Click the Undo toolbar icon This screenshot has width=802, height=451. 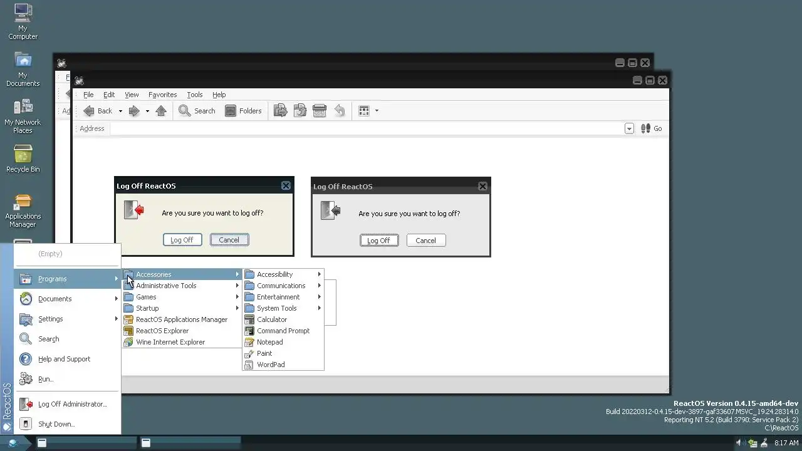pos(339,111)
